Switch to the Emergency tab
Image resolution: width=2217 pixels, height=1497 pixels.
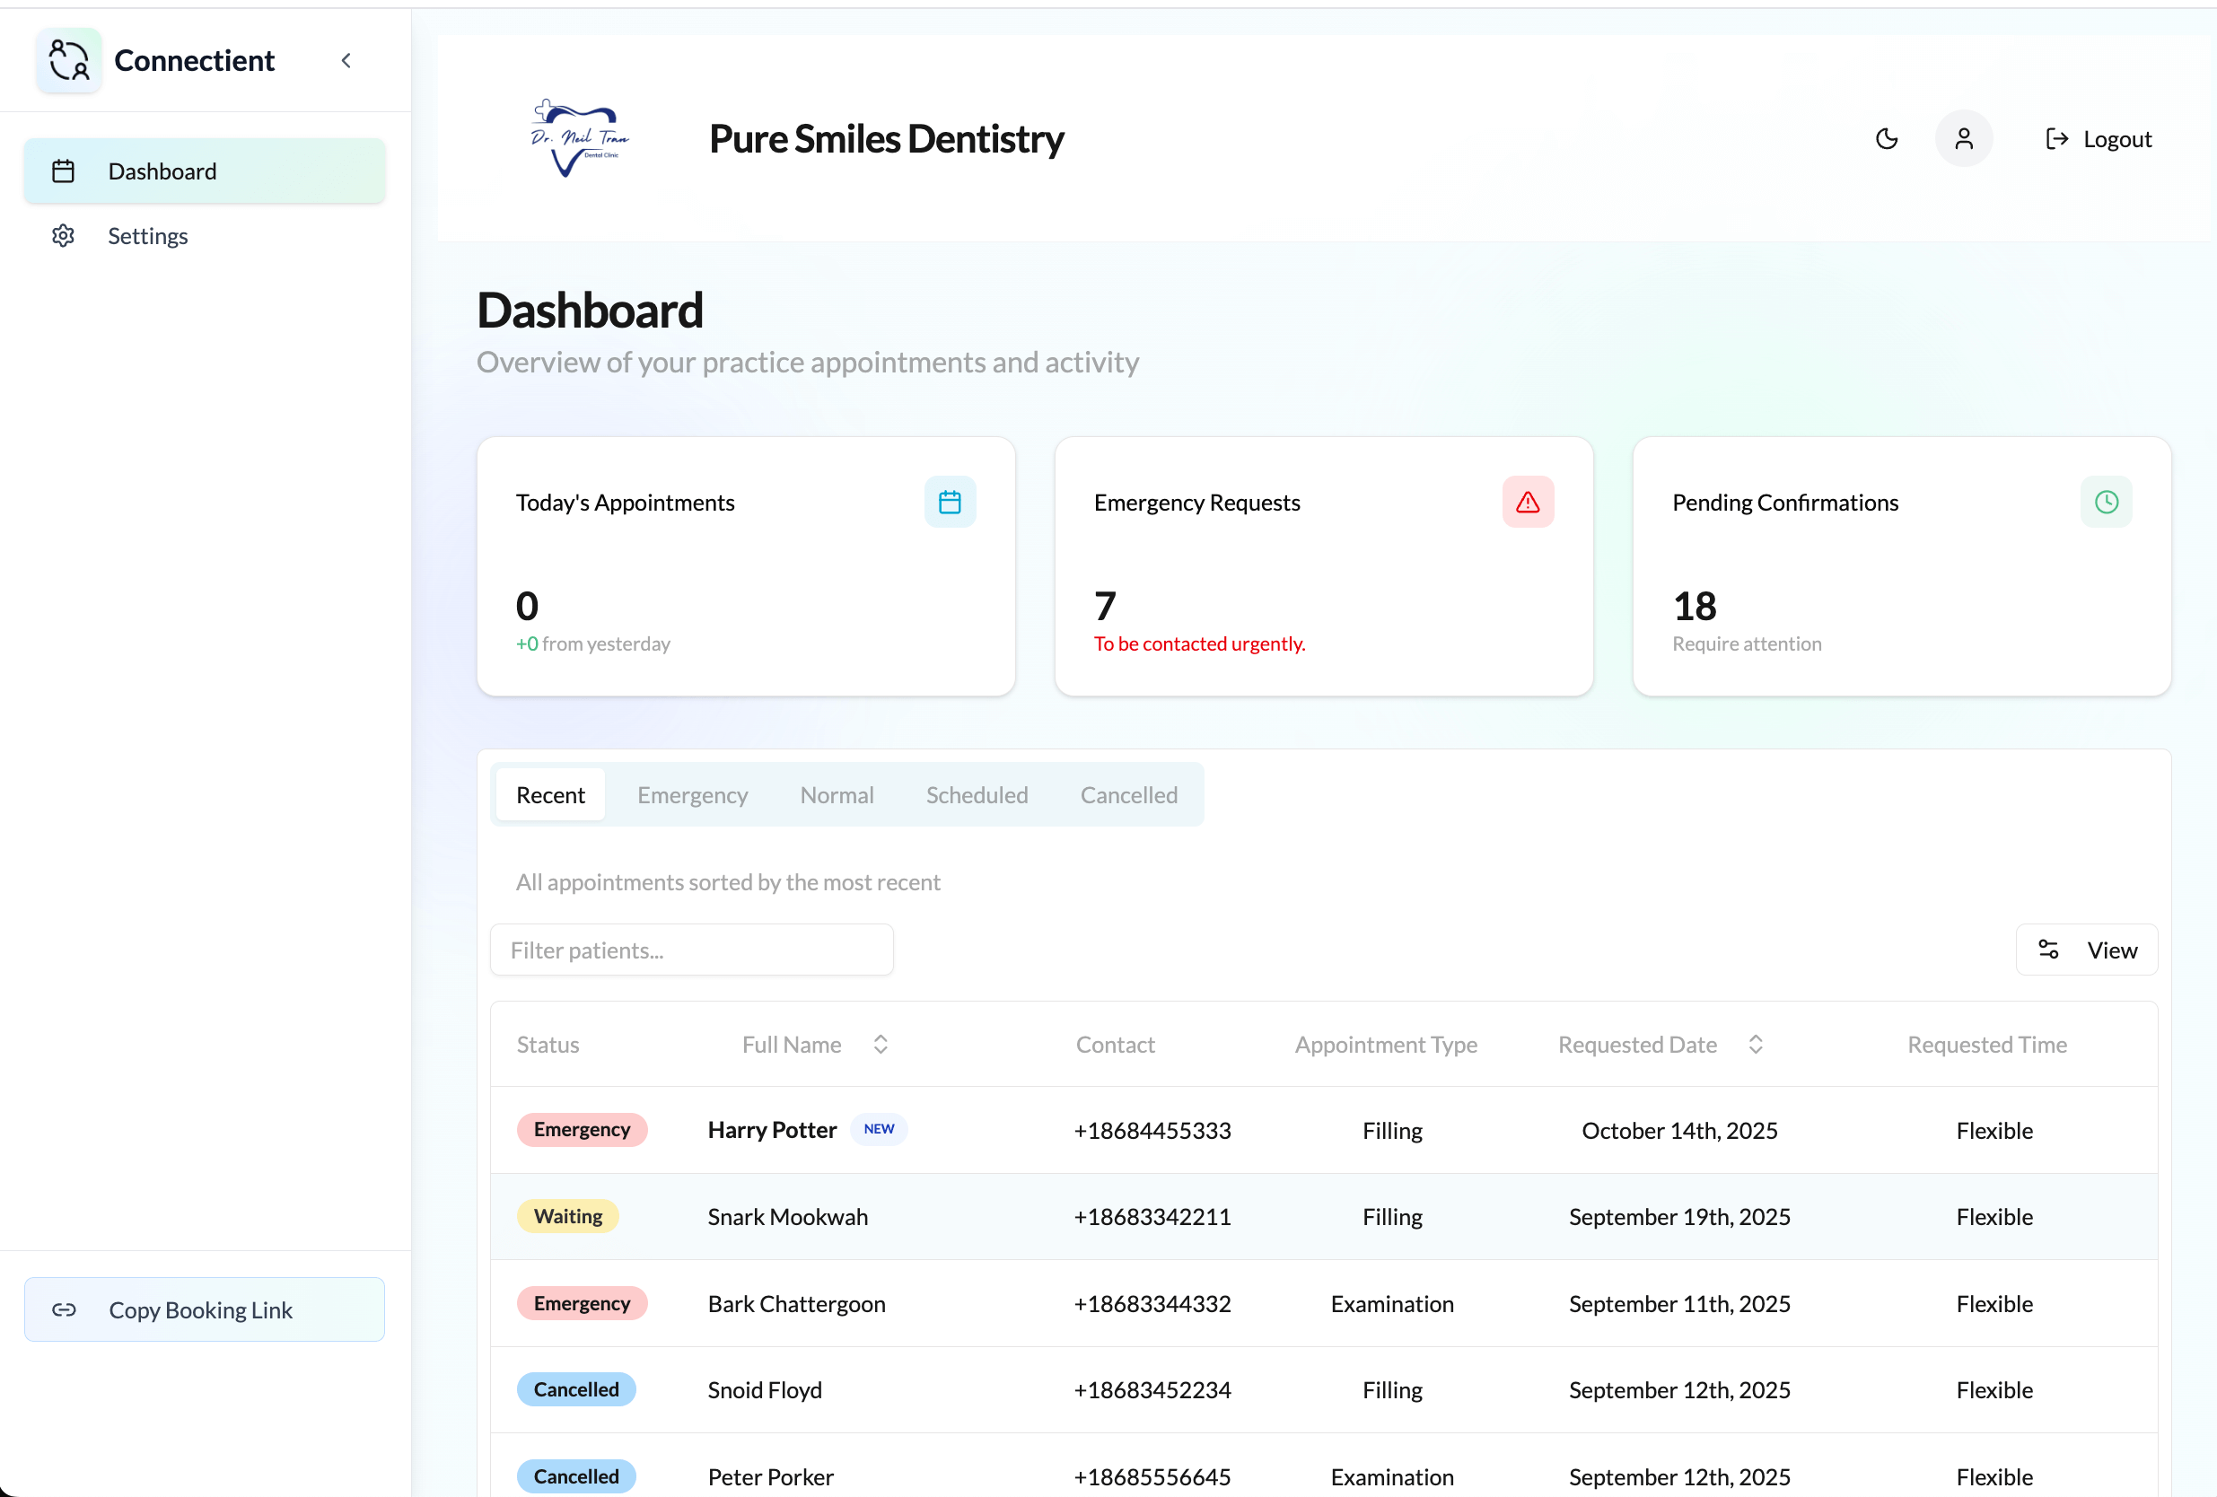[x=692, y=795]
